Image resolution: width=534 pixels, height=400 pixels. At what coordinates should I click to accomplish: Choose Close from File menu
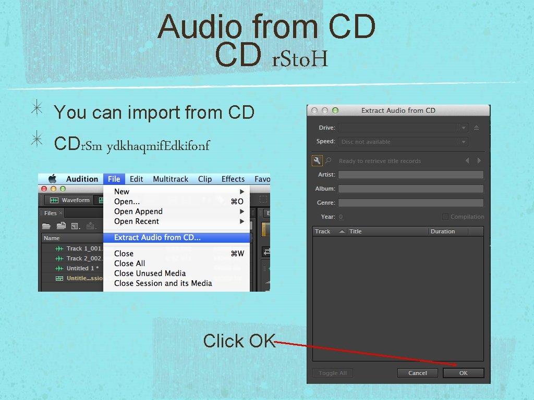(x=176, y=254)
